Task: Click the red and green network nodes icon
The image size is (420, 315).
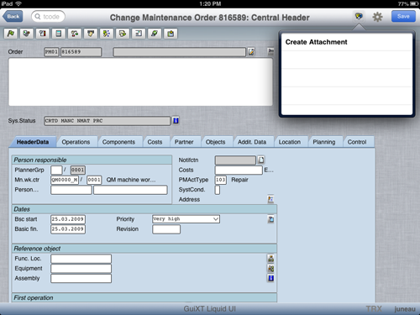Action: click(75, 34)
